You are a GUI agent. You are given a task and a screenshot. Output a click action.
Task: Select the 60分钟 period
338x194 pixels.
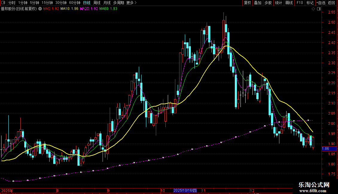75,3
